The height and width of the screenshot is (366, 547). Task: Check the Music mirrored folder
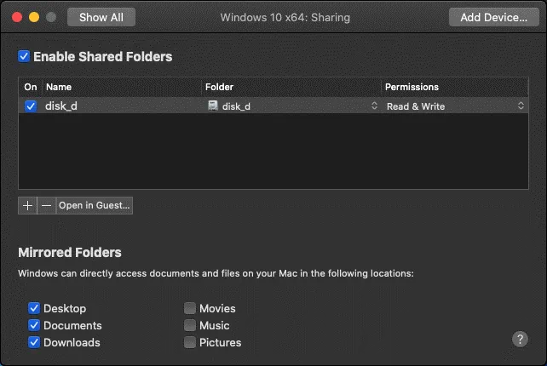click(191, 325)
